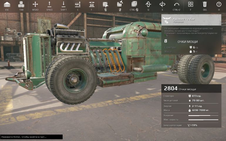Select the hammer and mouse tool icon
This screenshot has height=141, width=226.
[x=120, y=4]
